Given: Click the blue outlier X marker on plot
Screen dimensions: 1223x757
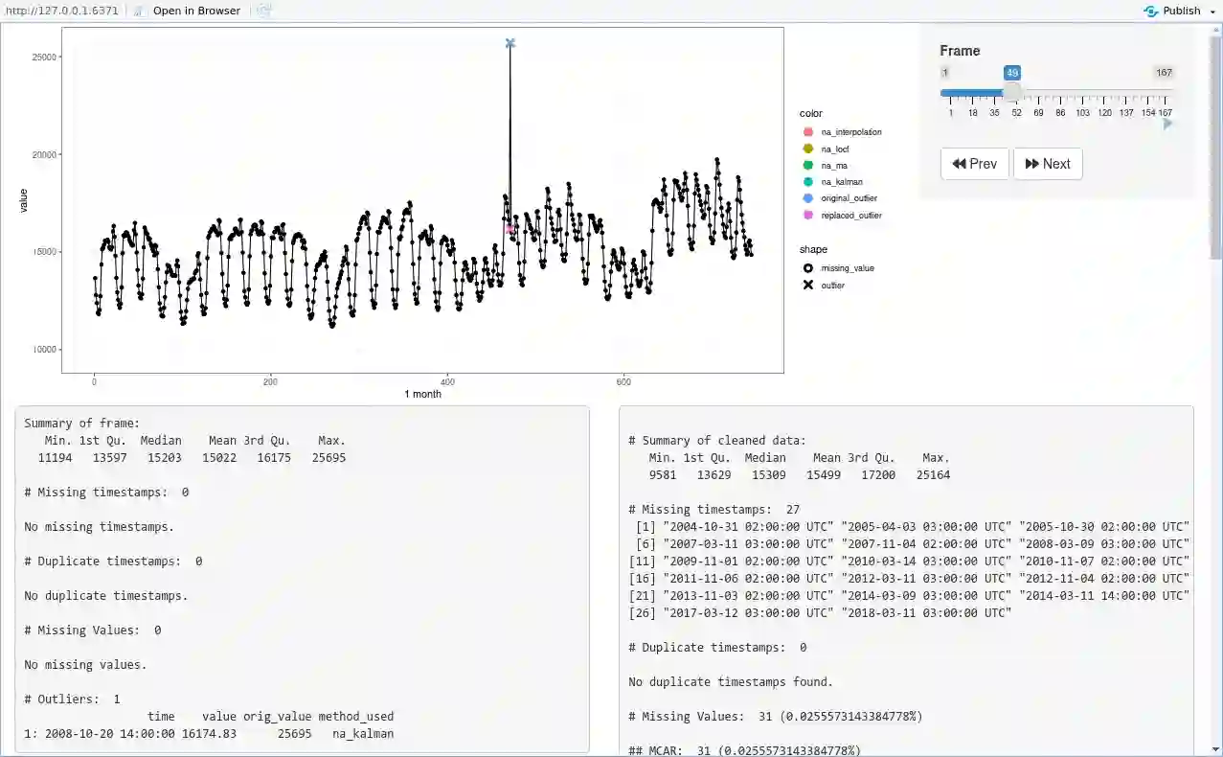Looking at the screenshot, I should 510,43.
